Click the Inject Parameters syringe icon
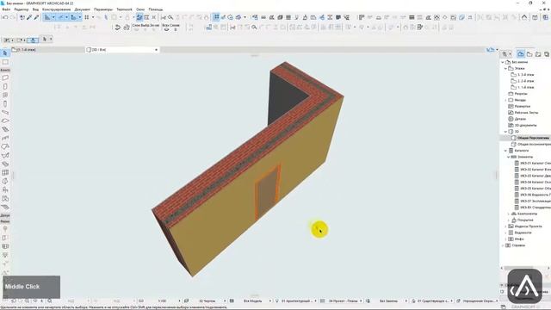The image size is (551, 310). (36, 17)
